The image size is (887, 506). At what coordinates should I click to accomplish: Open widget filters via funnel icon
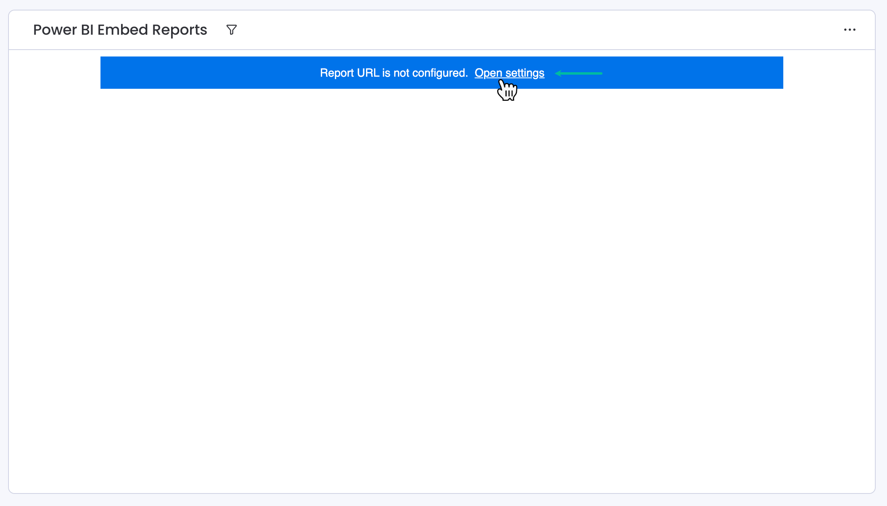coord(232,30)
